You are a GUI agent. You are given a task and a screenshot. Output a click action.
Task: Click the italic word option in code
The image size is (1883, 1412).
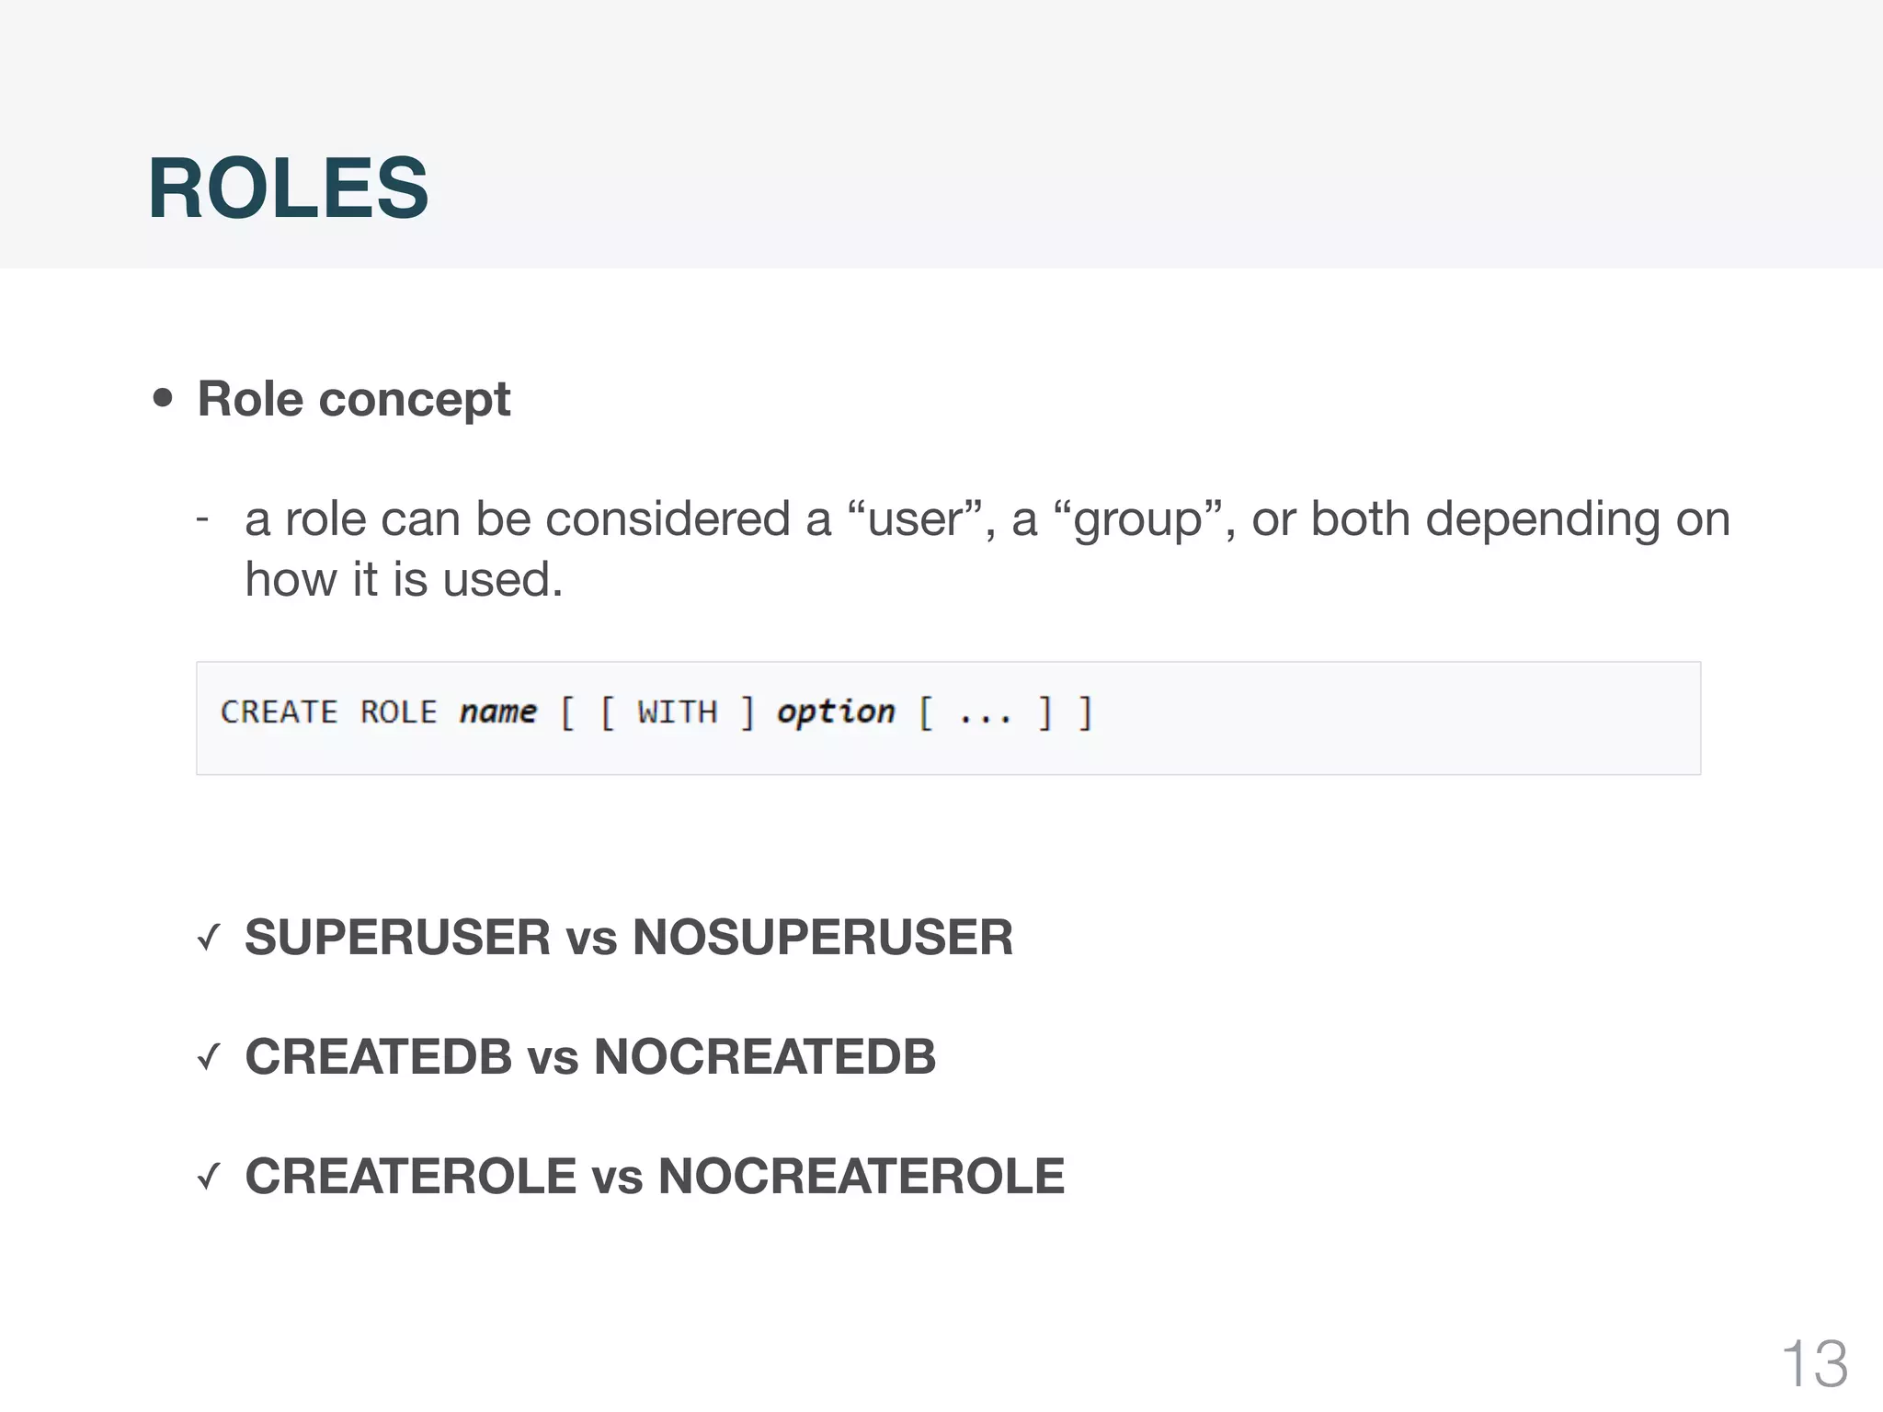[x=836, y=712]
